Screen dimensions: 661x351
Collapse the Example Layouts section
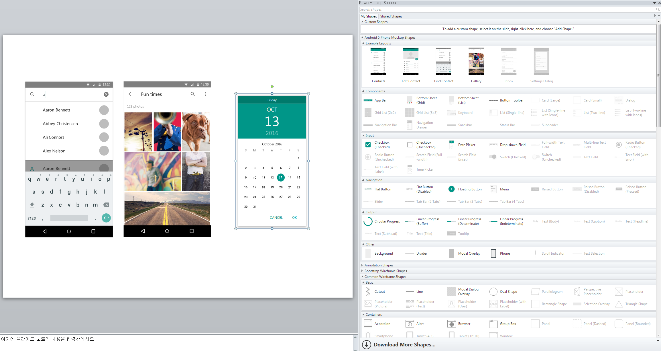click(x=363, y=43)
